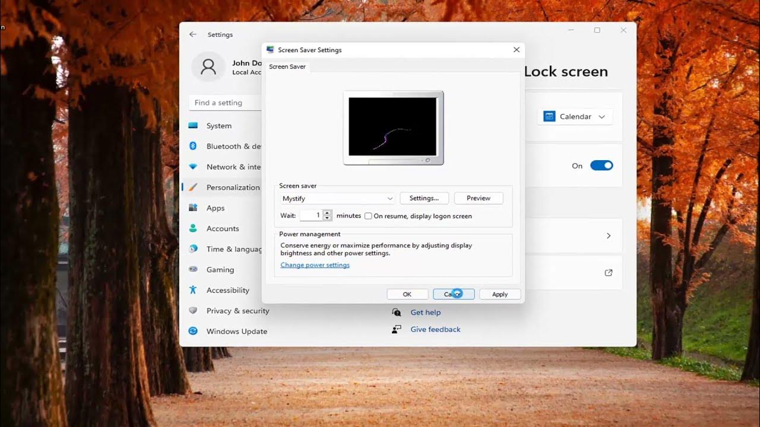This screenshot has height=427, width=760.
Task: Decrease wait minutes with down arrow
Action: point(327,218)
